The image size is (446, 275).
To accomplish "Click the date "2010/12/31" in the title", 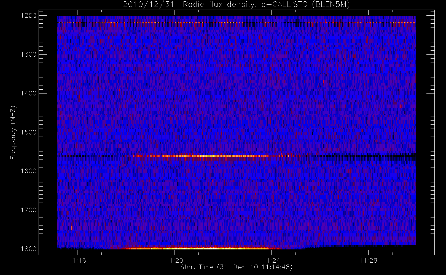I will (149, 5).
